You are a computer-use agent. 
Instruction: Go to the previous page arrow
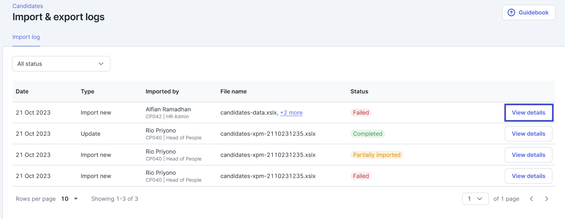click(x=531, y=199)
